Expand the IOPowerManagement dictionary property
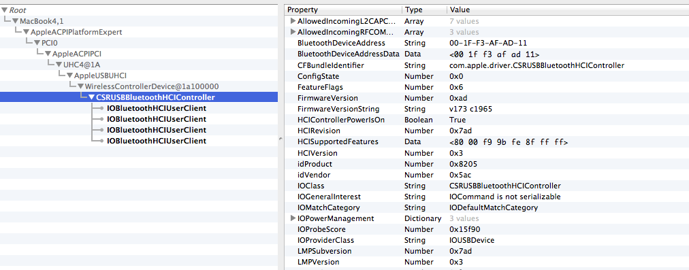This screenshot has height=270, width=689. click(x=293, y=218)
